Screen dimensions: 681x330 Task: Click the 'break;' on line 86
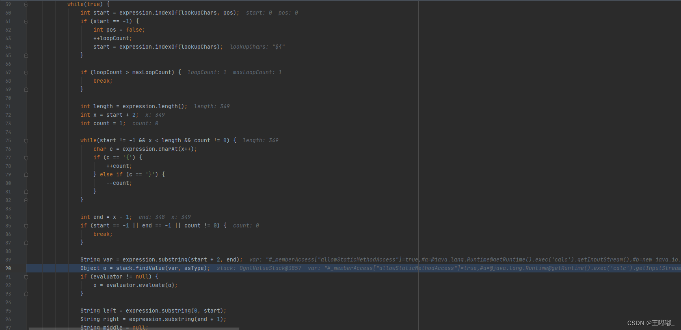click(103, 234)
